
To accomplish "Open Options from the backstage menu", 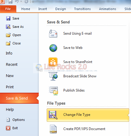I will 19,120.
